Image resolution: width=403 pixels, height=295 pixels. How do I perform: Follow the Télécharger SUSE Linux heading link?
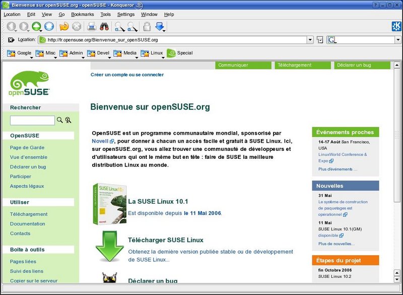(166, 240)
